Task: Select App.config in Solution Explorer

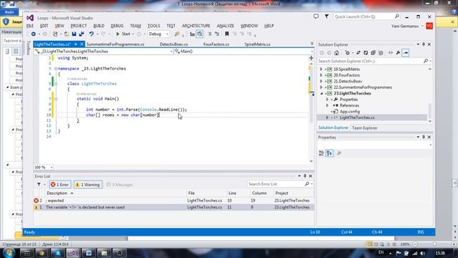Action: pyautogui.click(x=349, y=112)
